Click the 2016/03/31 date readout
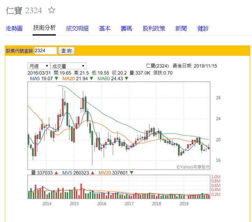This screenshot has height=222, width=252. click(39, 73)
